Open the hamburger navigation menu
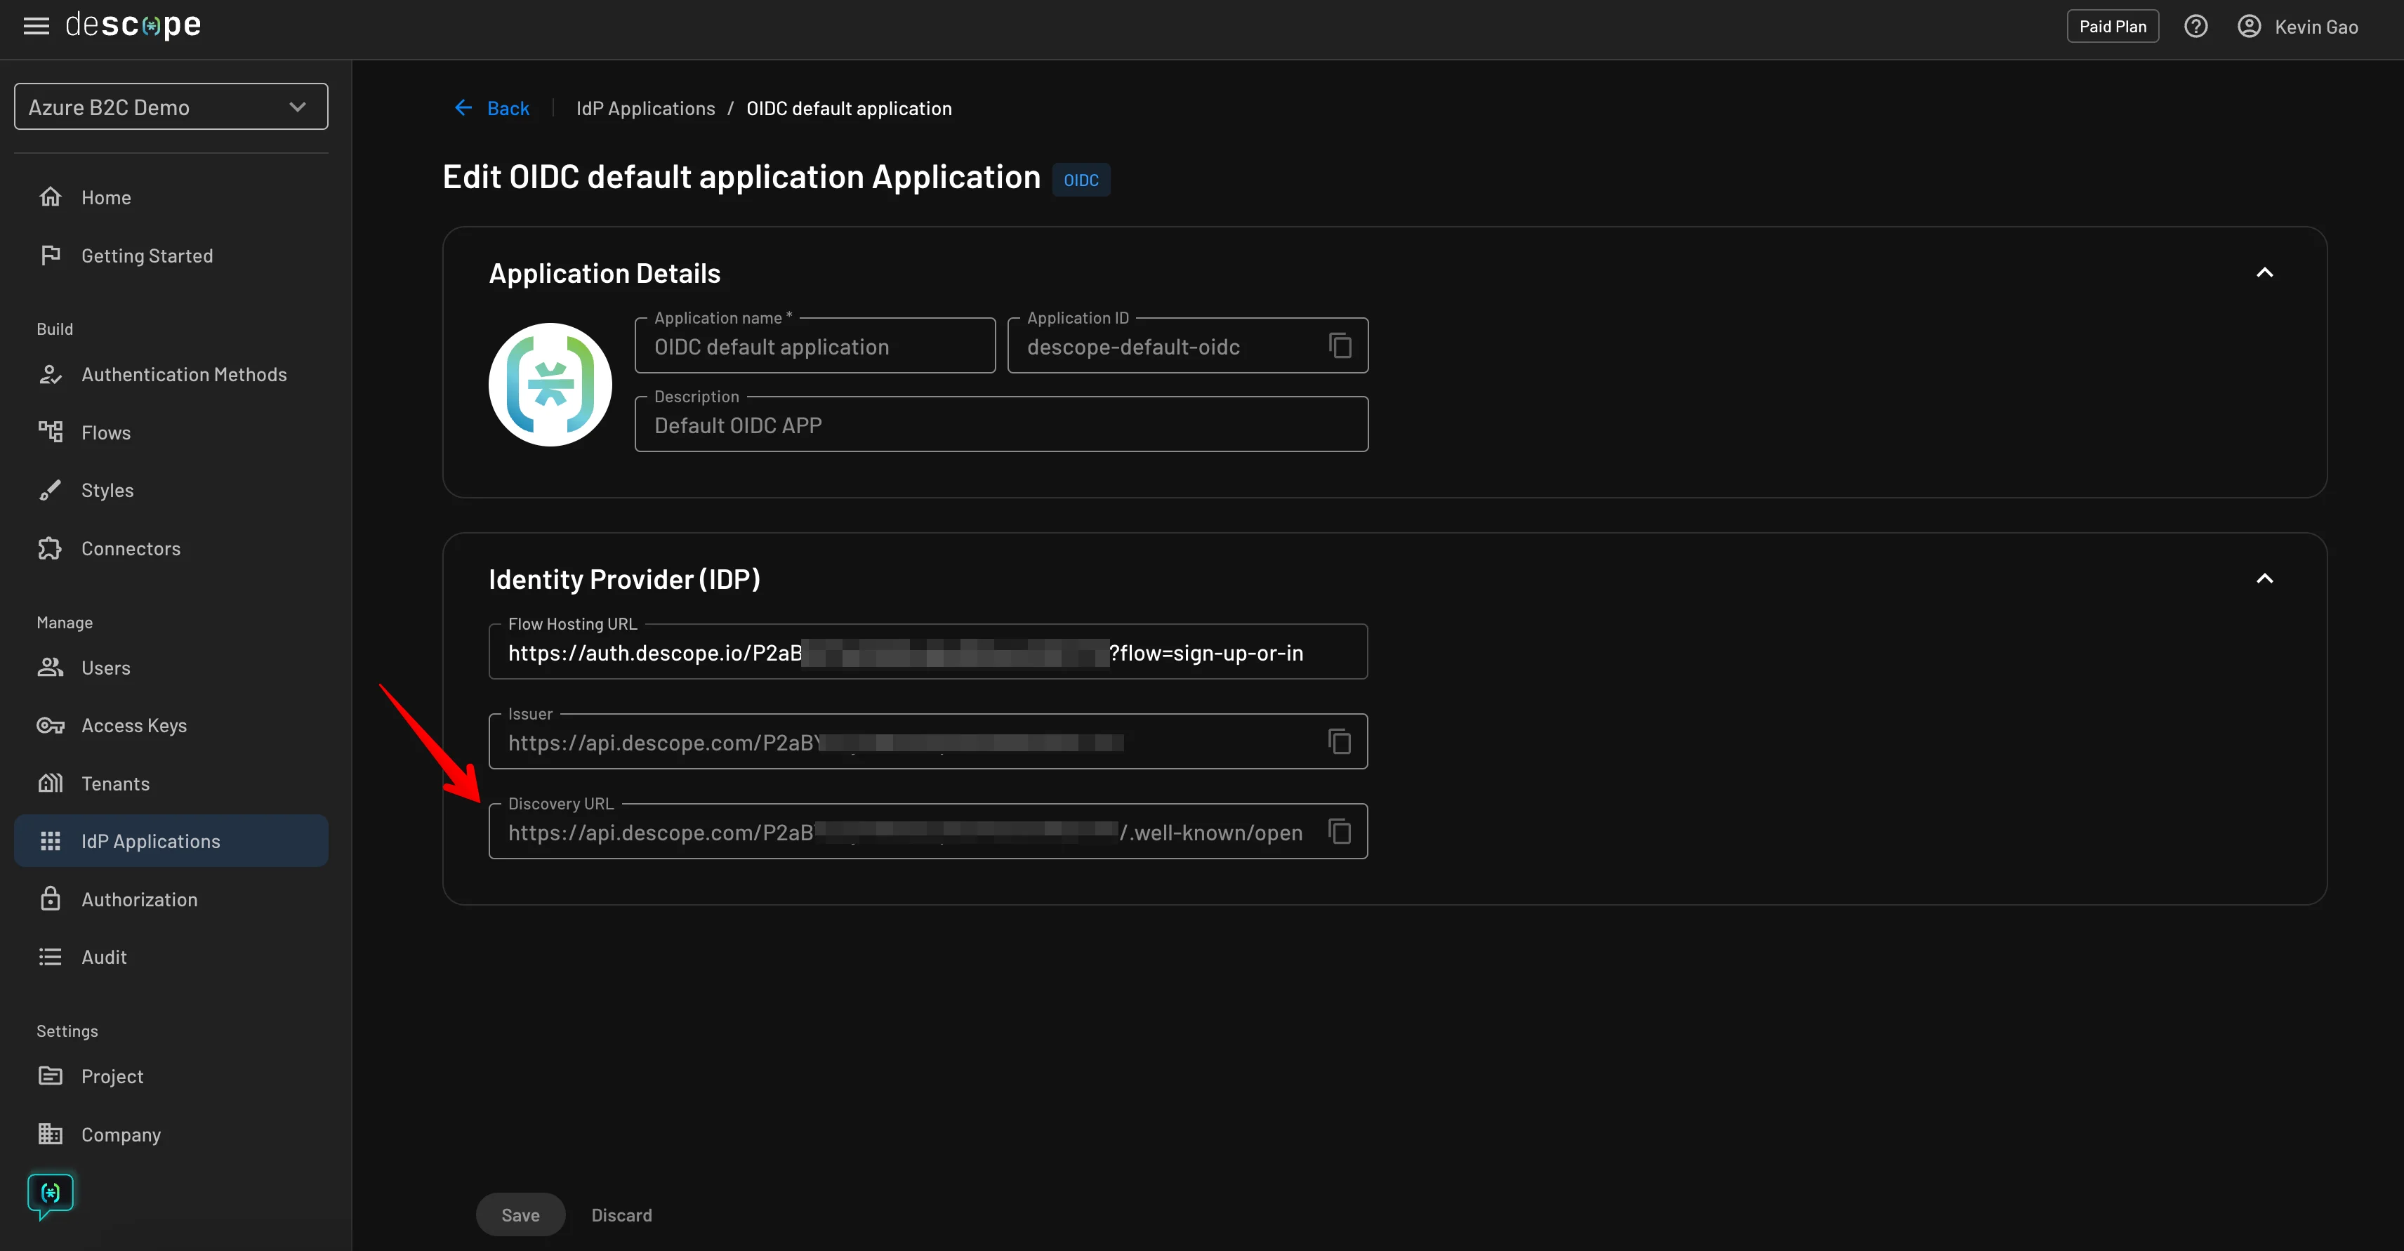The image size is (2404, 1251). tap(36, 26)
